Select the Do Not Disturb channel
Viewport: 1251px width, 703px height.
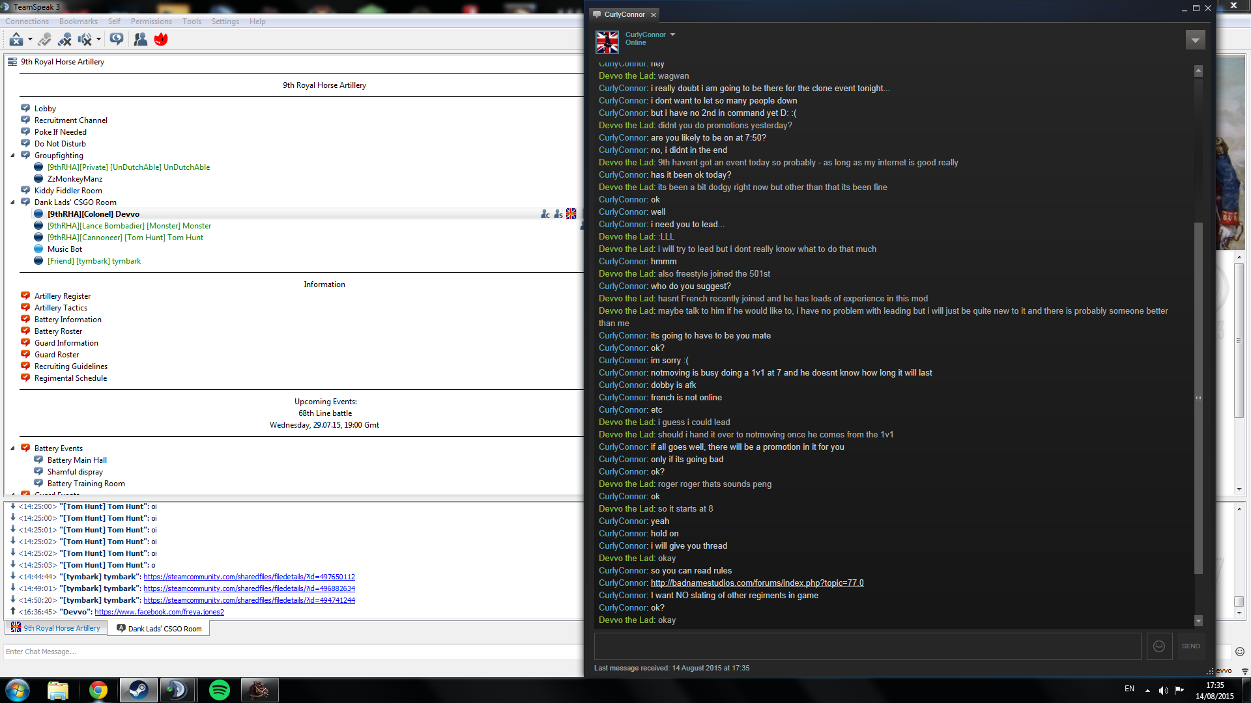pyautogui.click(x=60, y=144)
